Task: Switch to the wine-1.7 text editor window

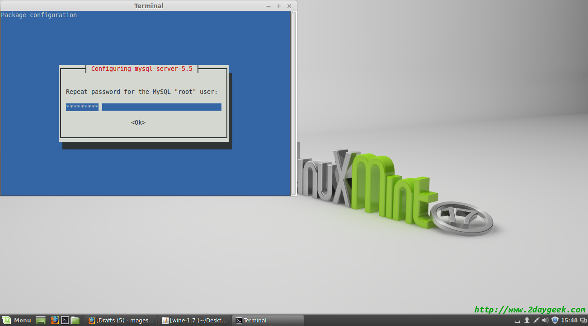Action: click(x=195, y=320)
